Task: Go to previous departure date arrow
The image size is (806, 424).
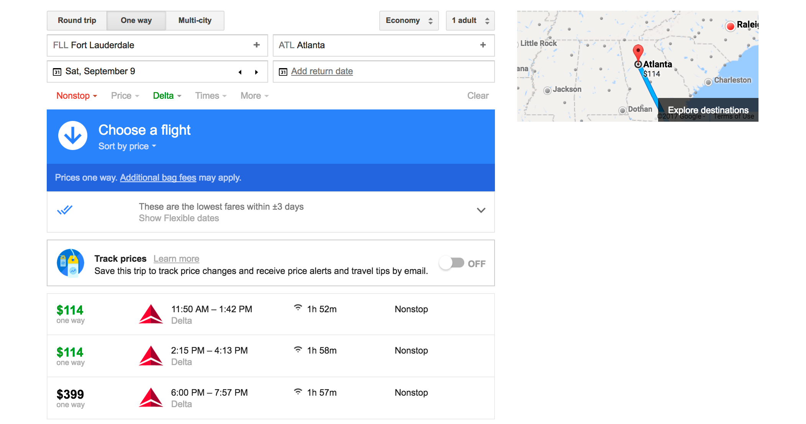Action: [240, 72]
